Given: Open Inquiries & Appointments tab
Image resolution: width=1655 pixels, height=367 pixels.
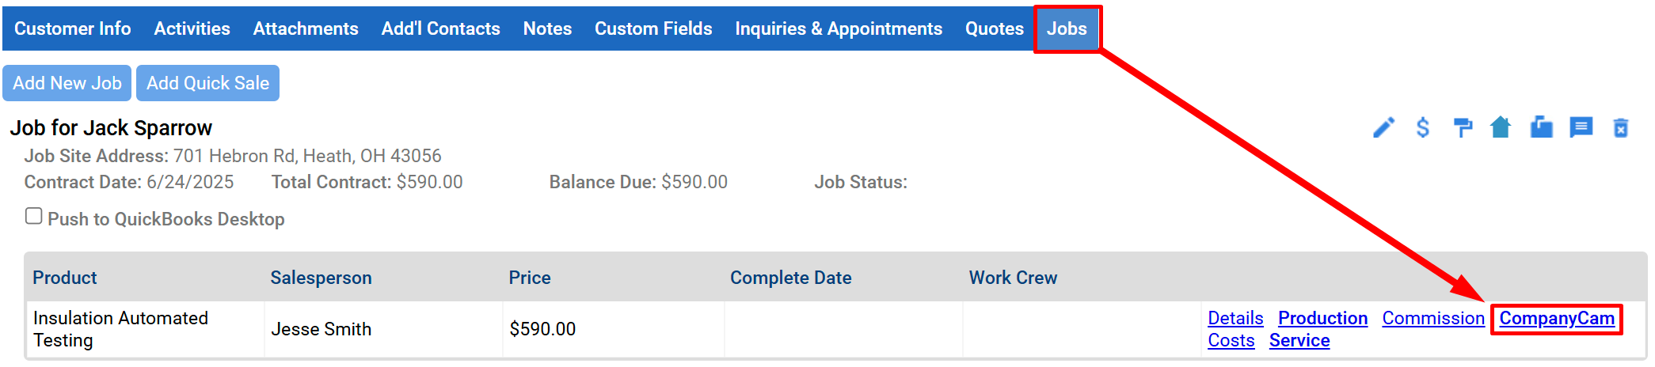Looking at the screenshot, I should [839, 28].
